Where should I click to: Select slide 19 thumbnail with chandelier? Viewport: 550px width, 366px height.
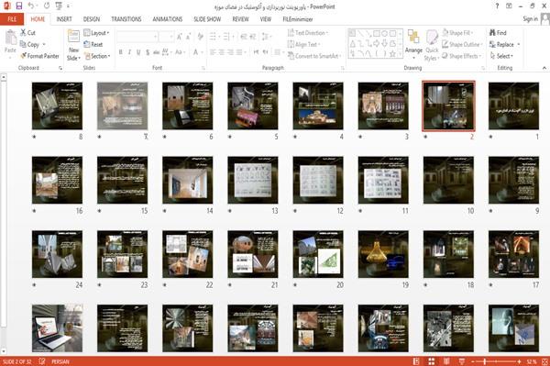click(x=383, y=254)
